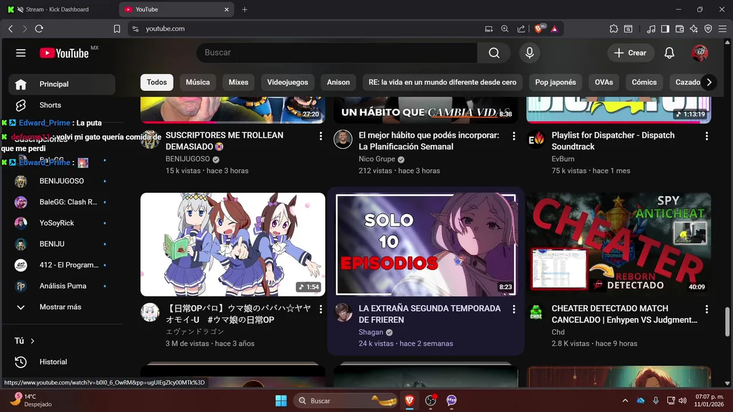This screenshot has height=412, width=733.
Task: Open the エヴァンドラゴン channel link
Action: click(x=195, y=332)
